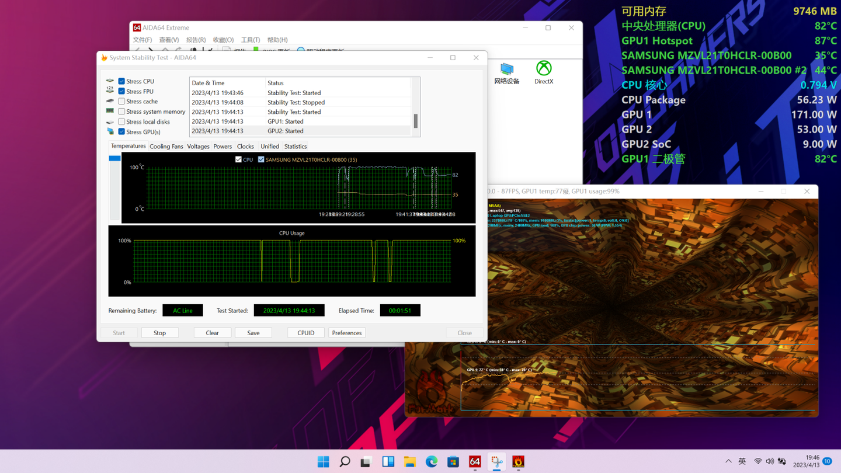Open the 工具(T) menu in AIDA64

251,40
